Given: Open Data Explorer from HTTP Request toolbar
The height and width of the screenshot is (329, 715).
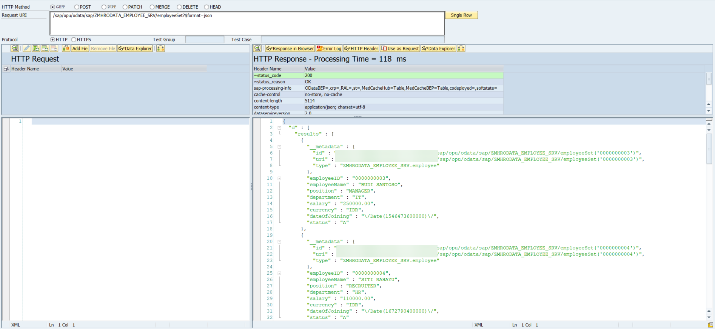Looking at the screenshot, I should (135, 49).
